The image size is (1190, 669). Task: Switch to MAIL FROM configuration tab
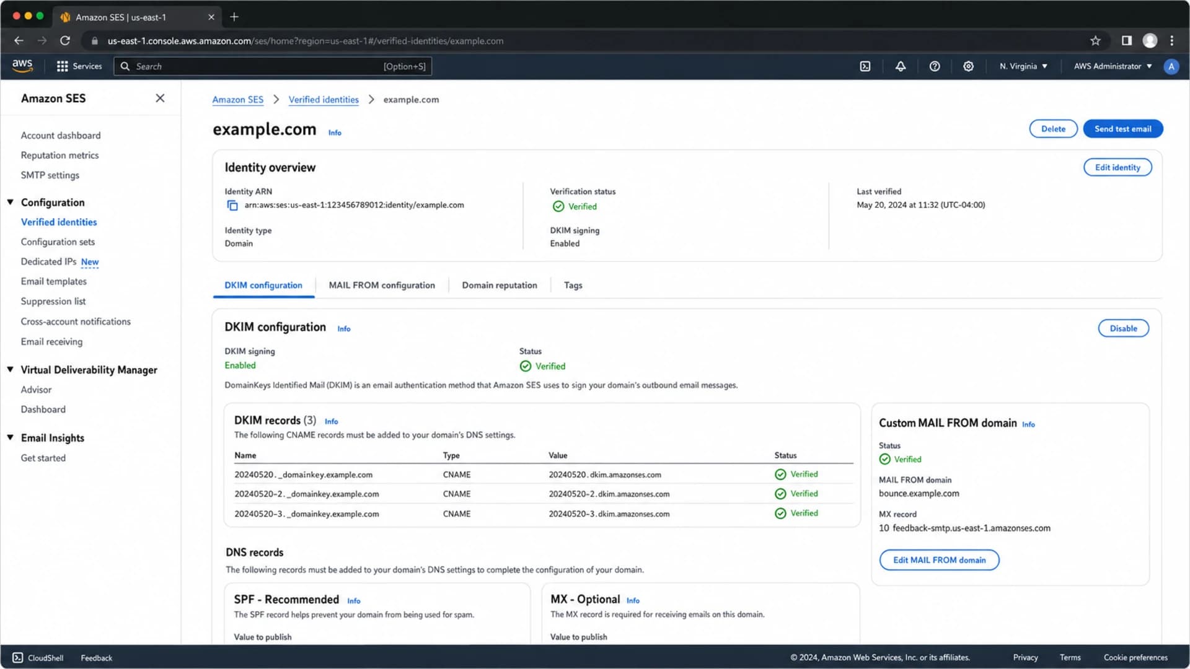pyautogui.click(x=382, y=286)
